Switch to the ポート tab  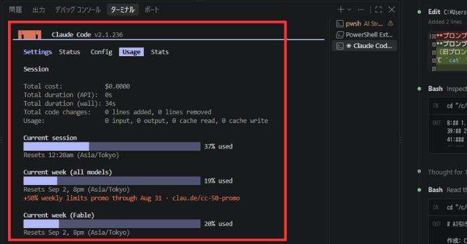[x=152, y=10]
